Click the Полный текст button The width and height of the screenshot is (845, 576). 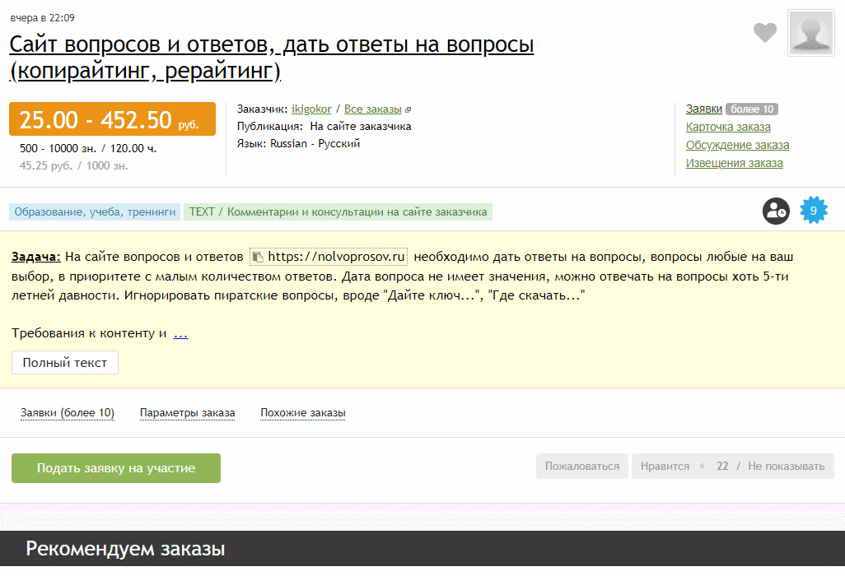pyautogui.click(x=65, y=363)
